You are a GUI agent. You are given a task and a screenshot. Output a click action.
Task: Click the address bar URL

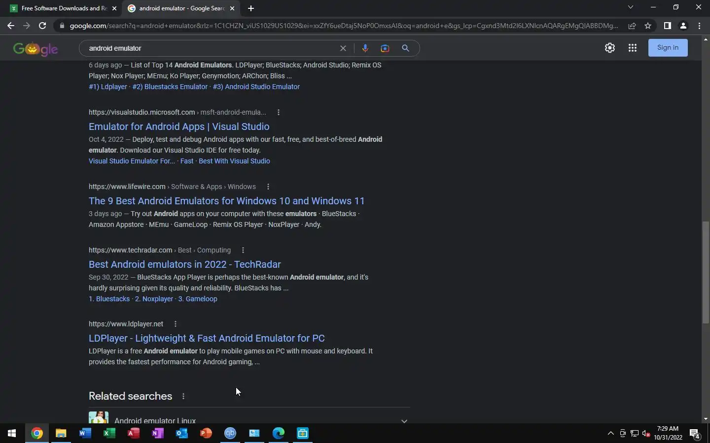coord(344,26)
